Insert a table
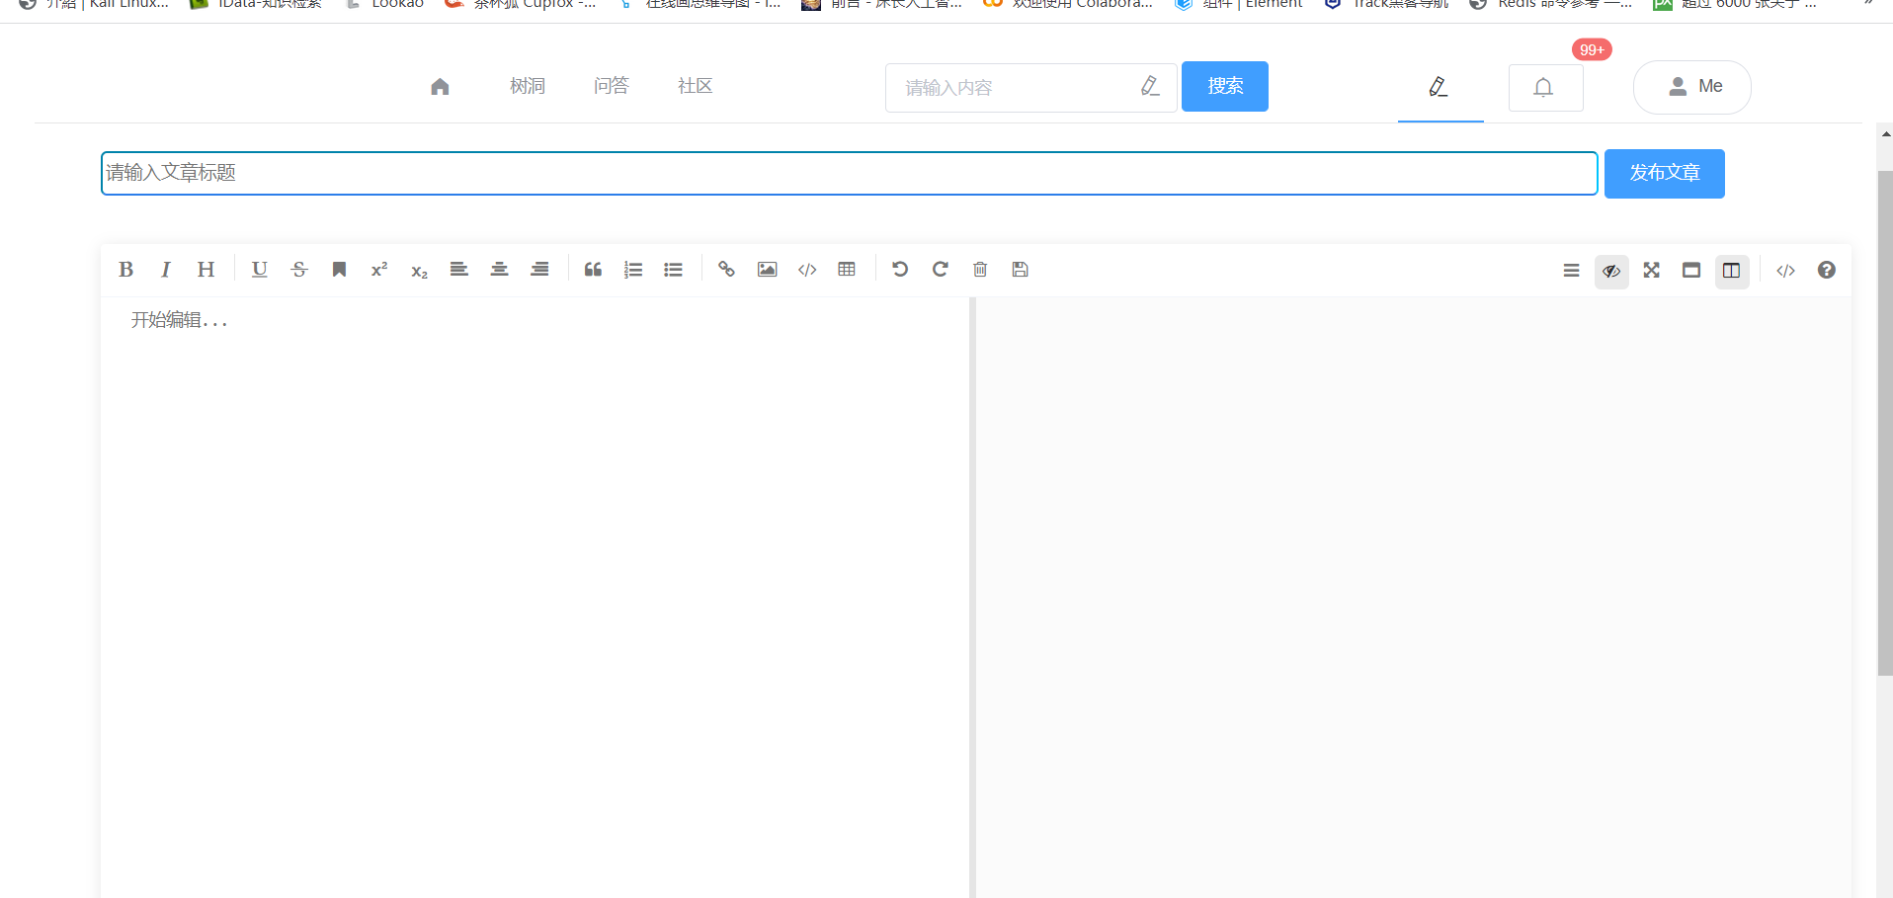 [x=847, y=270]
